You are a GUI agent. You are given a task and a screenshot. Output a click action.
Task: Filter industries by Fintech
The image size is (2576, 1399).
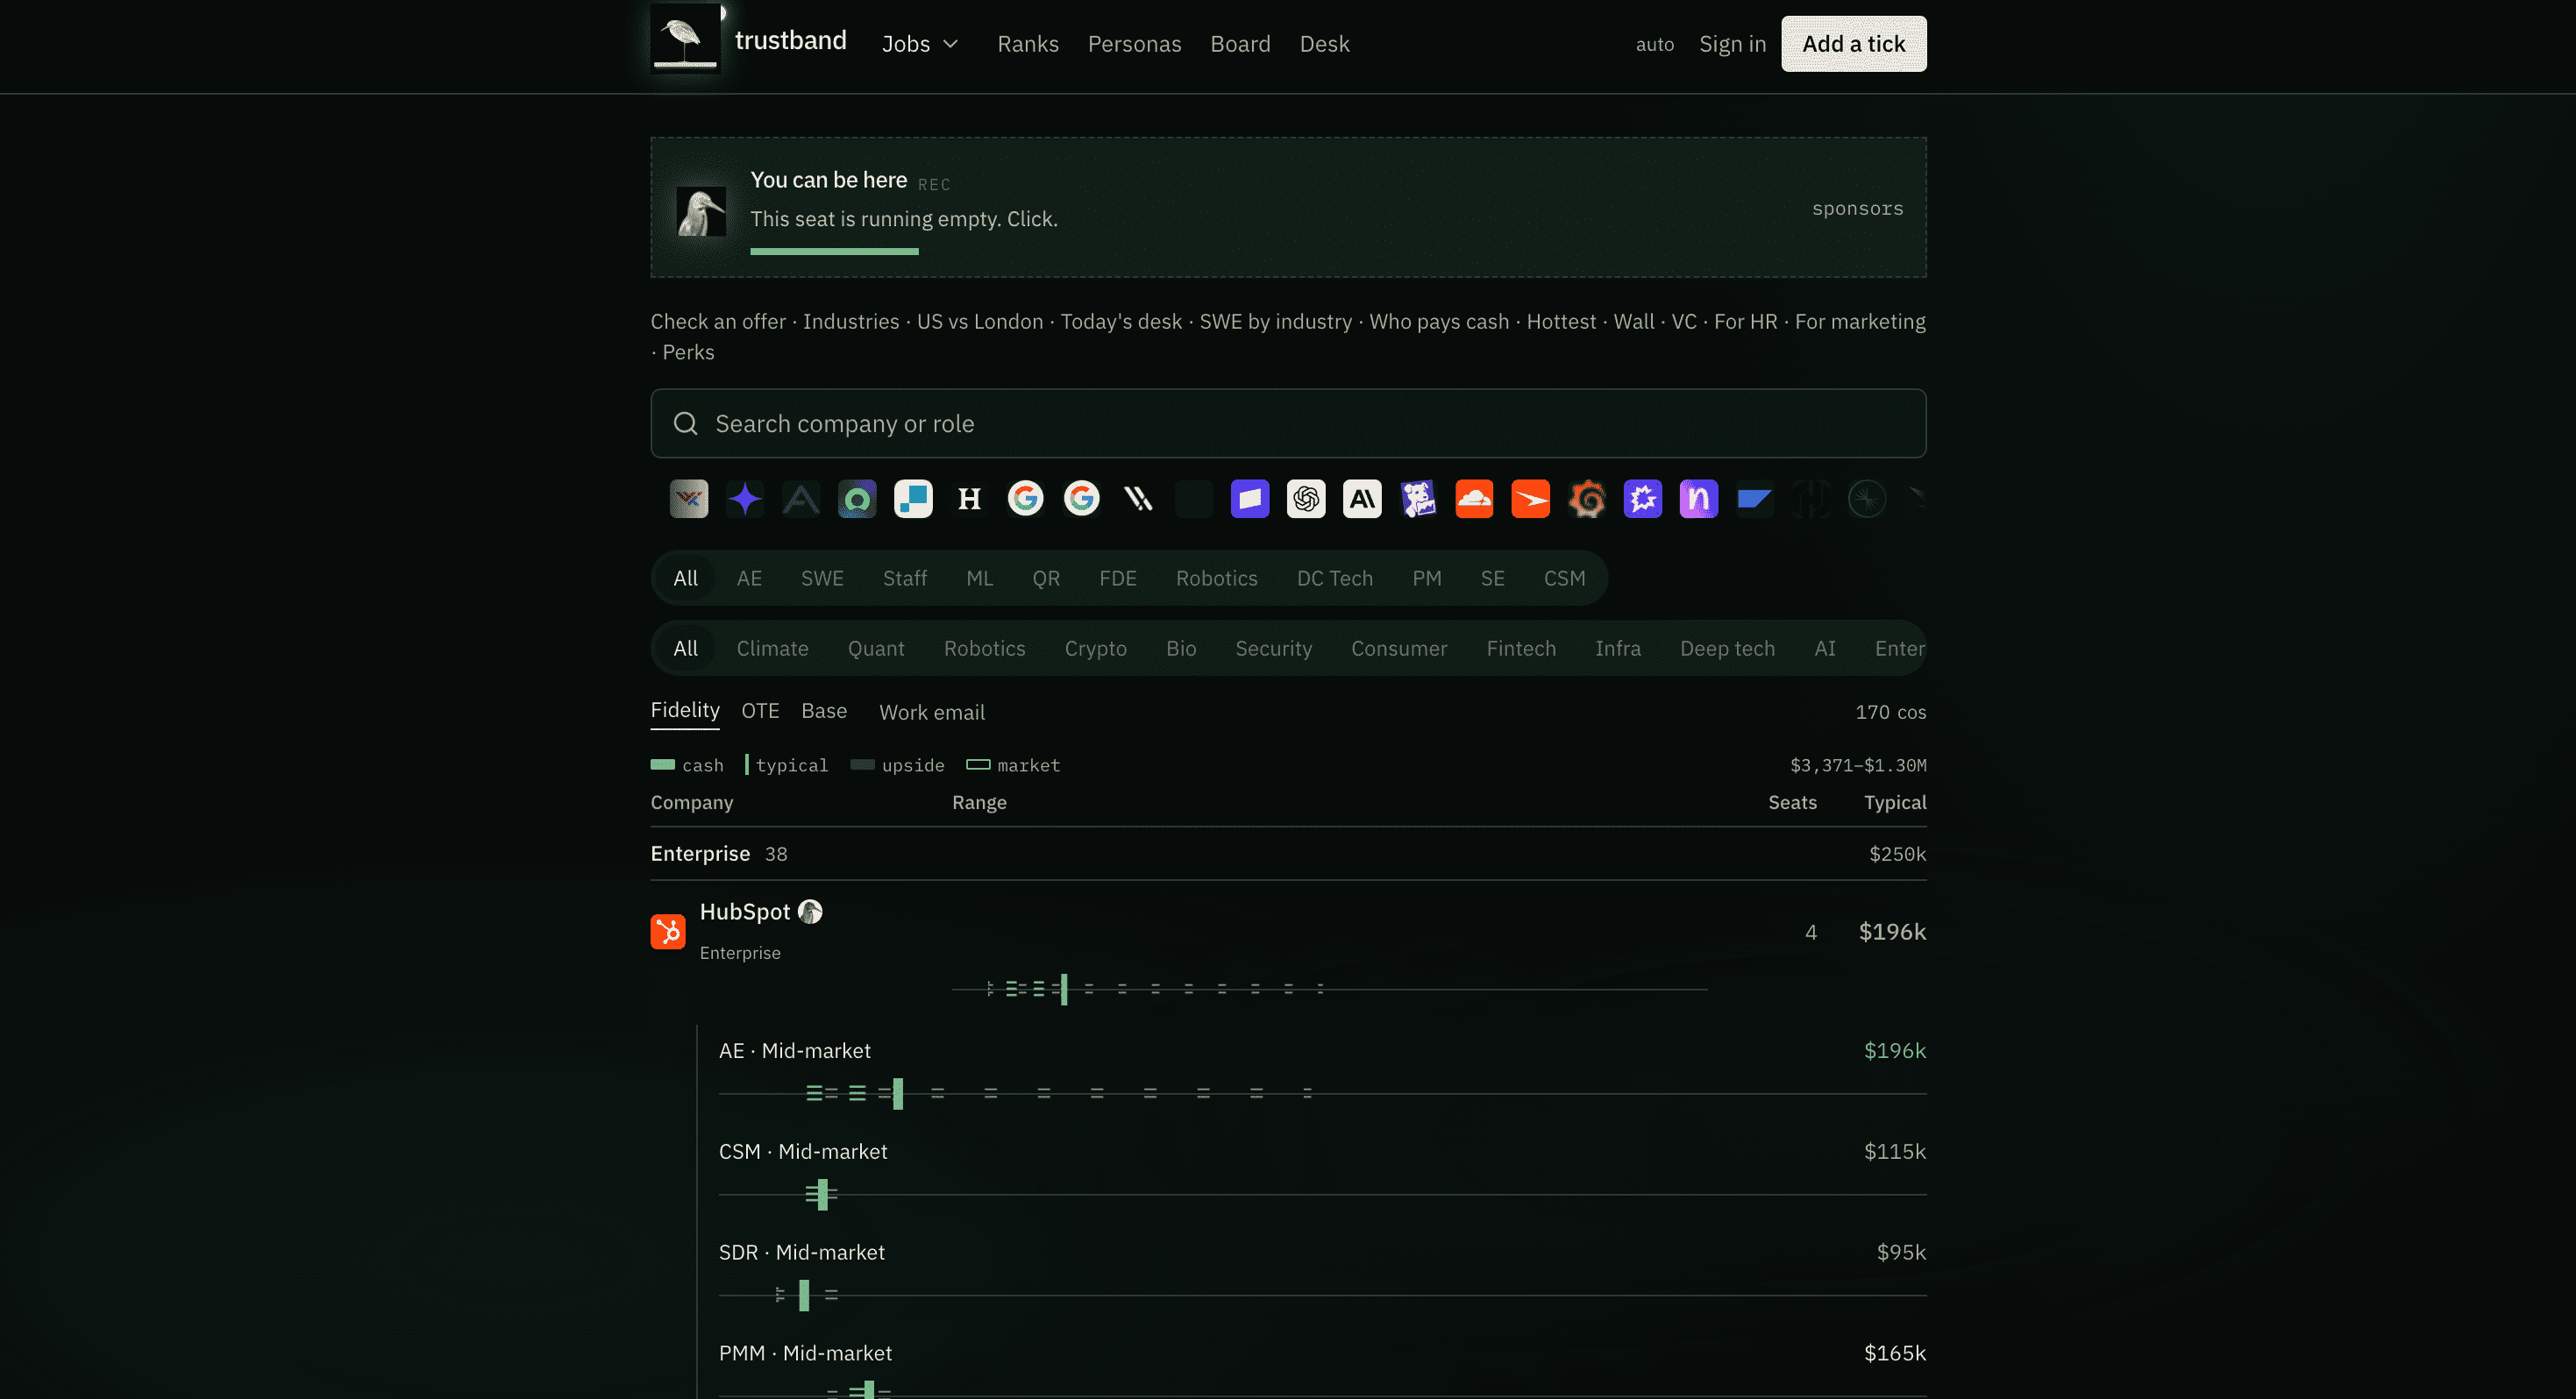[x=1521, y=648]
